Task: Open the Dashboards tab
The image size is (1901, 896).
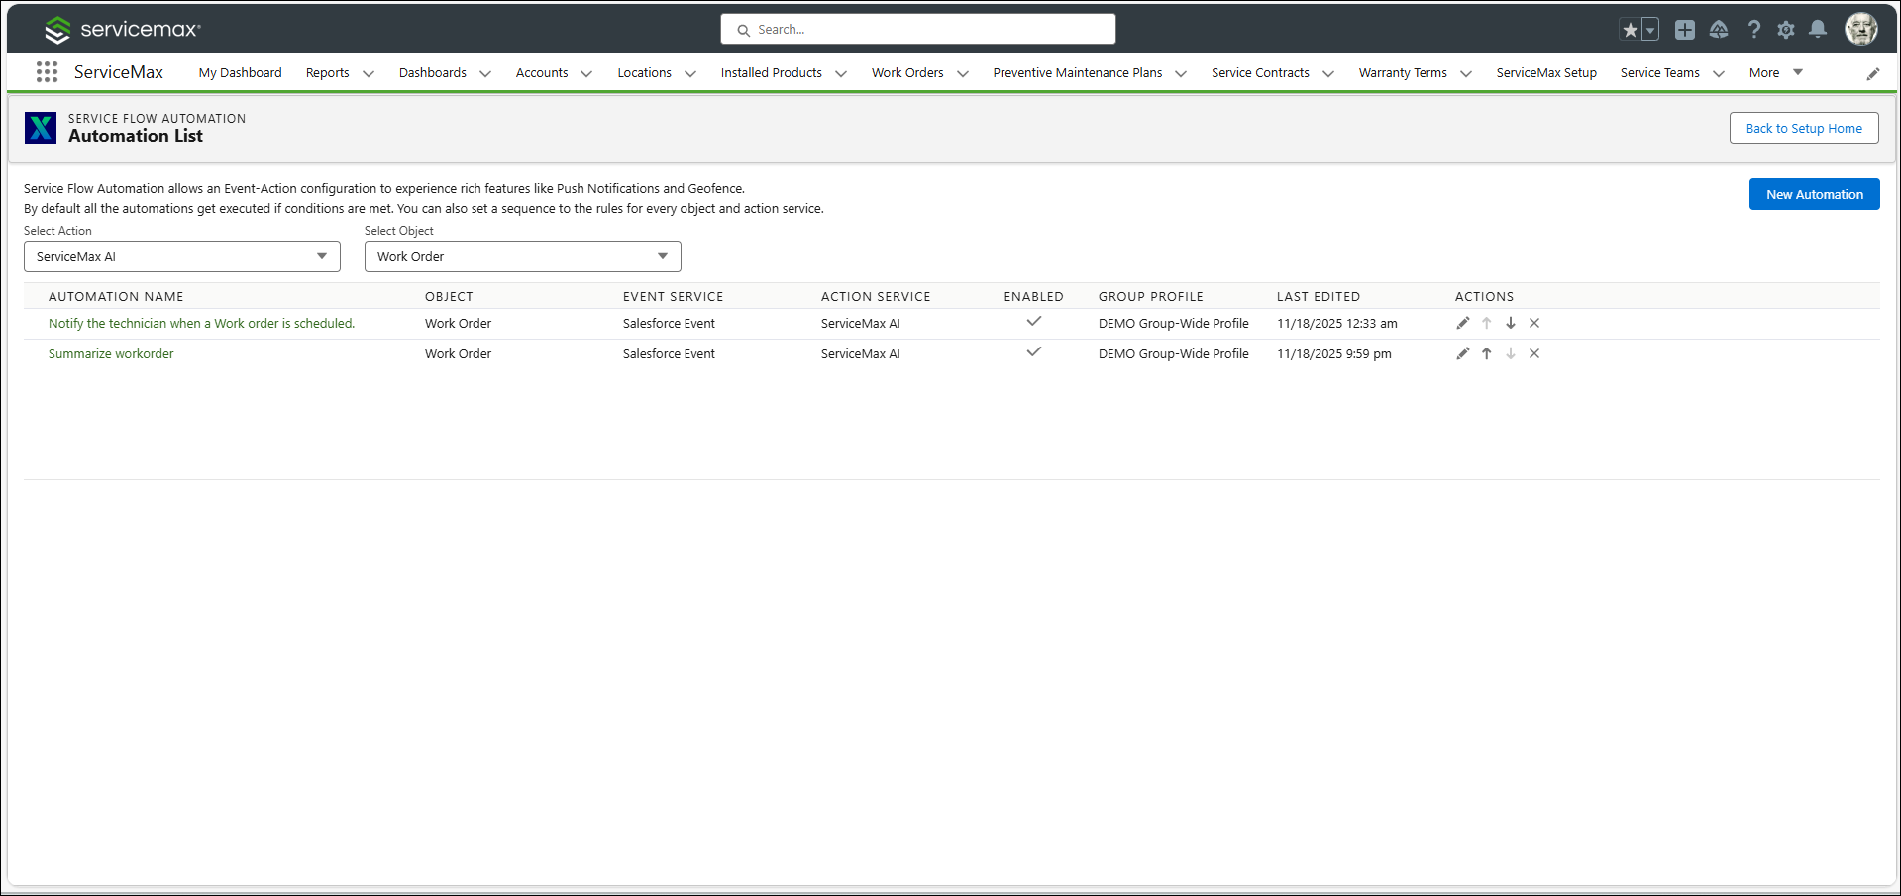Action: pos(432,72)
